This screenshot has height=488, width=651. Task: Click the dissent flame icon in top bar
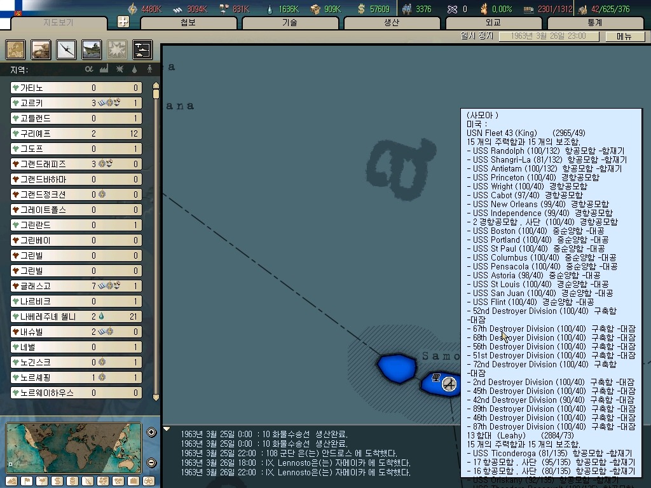[484, 9]
